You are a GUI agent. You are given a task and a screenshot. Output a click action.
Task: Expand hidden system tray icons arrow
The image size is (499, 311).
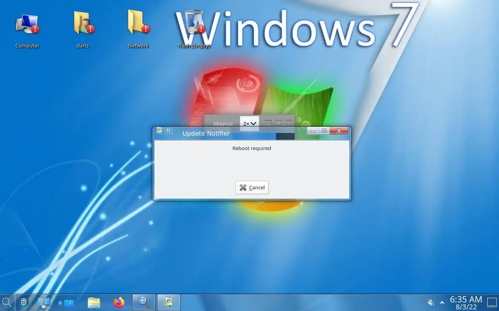tap(442, 302)
